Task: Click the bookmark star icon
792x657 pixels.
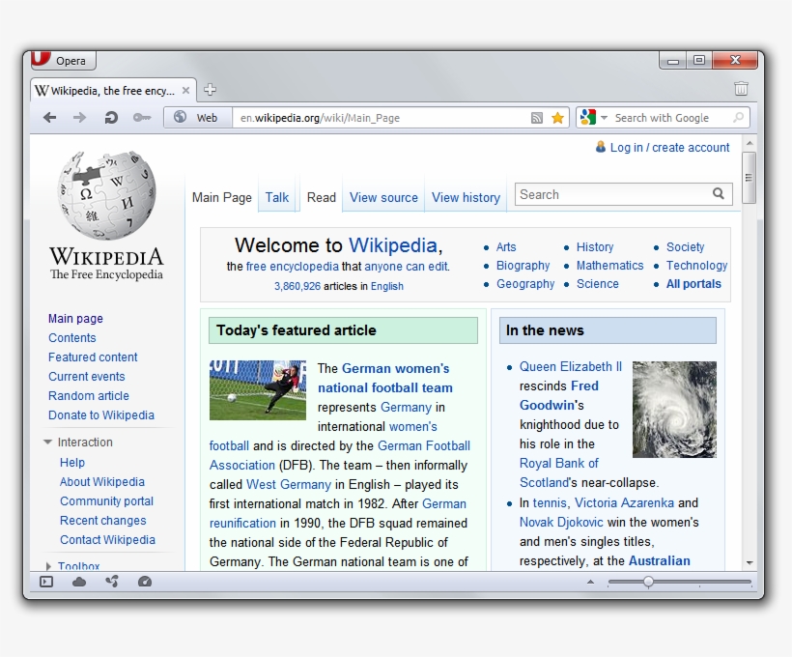Action: 557,118
